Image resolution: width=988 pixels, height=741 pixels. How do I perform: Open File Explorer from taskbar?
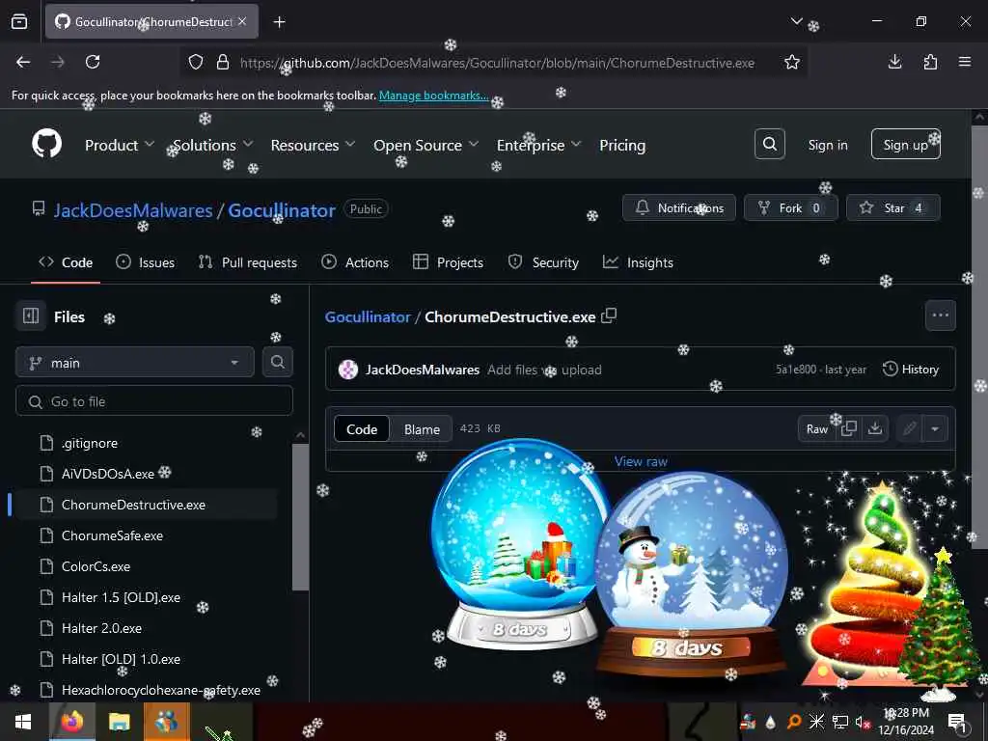coord(119,722)
